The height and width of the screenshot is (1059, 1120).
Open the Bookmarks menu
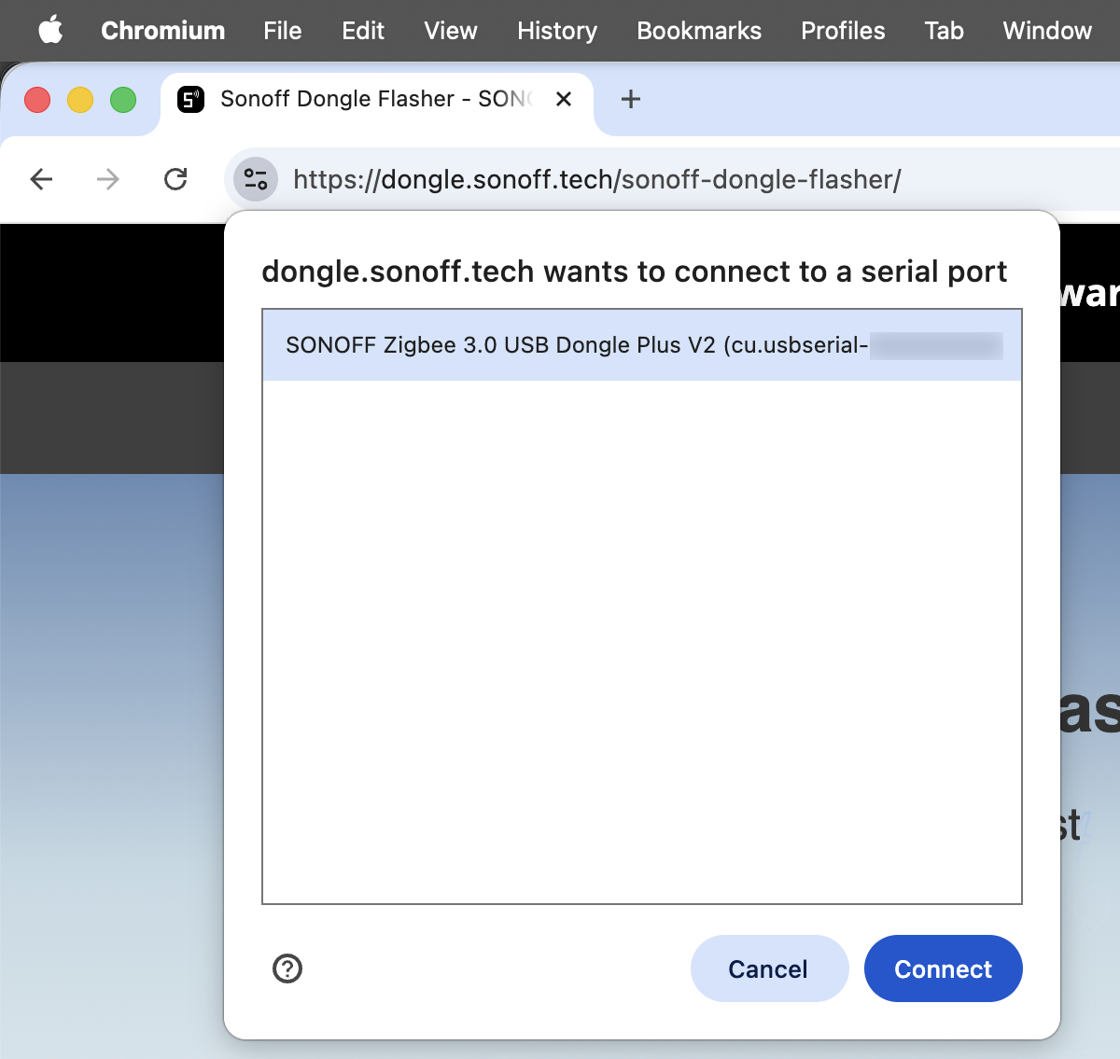[x=698, y=31]
